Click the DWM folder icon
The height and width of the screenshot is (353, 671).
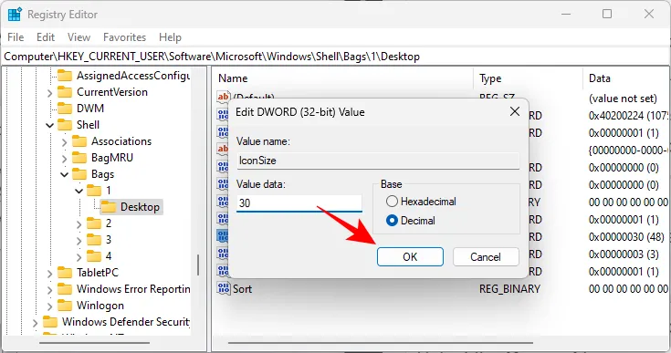point(65,109)
